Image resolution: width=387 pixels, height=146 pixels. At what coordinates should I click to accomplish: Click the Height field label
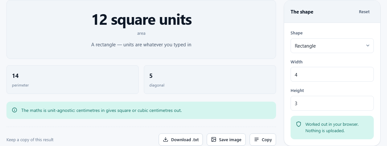tap(297, 91)
